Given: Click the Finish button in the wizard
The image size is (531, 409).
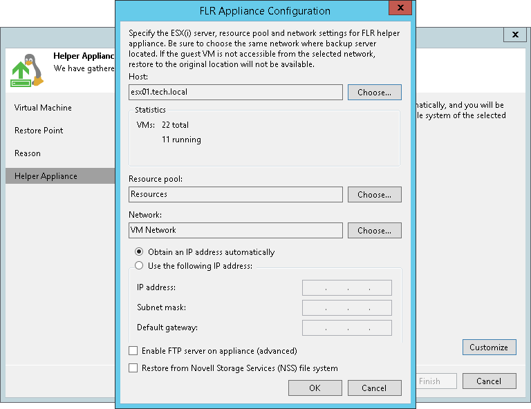Looking at the screenshot, I should (436, 381).
